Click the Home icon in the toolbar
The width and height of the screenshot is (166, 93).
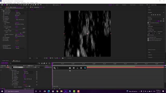coord(2,5)
